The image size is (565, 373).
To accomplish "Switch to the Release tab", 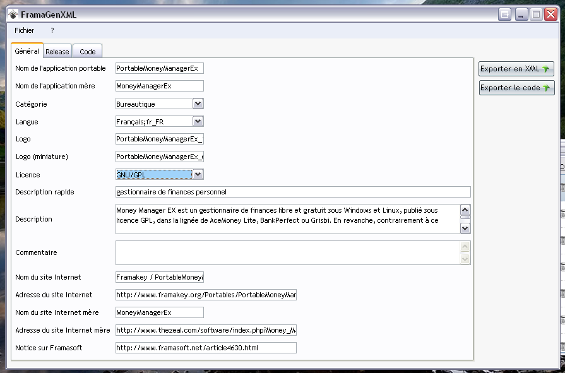I will pos(57,52).
